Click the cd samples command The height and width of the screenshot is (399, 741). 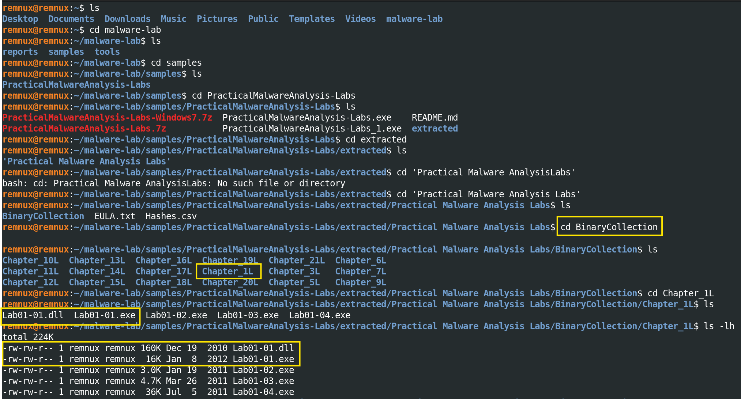click(176, 63)
